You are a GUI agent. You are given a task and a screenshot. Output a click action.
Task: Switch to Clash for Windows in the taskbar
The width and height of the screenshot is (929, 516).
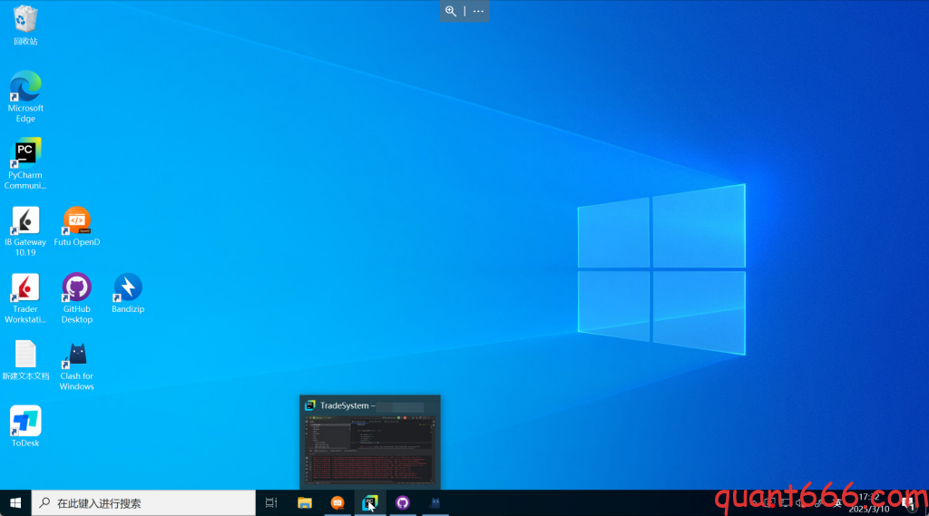(435, 503)
